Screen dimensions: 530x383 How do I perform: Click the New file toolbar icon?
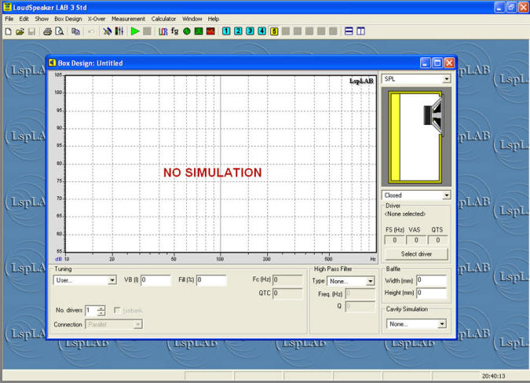point(9,31)
